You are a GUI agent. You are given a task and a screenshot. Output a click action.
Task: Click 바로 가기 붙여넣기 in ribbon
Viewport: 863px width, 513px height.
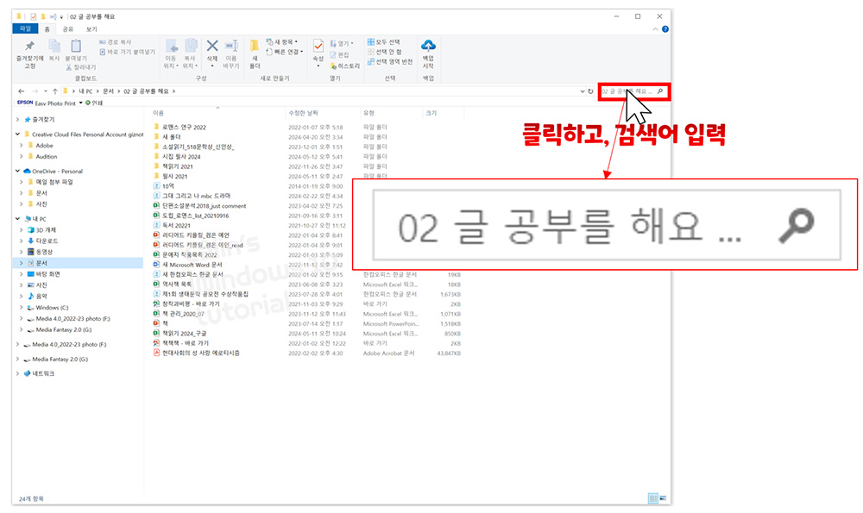(x=127, y=52)
